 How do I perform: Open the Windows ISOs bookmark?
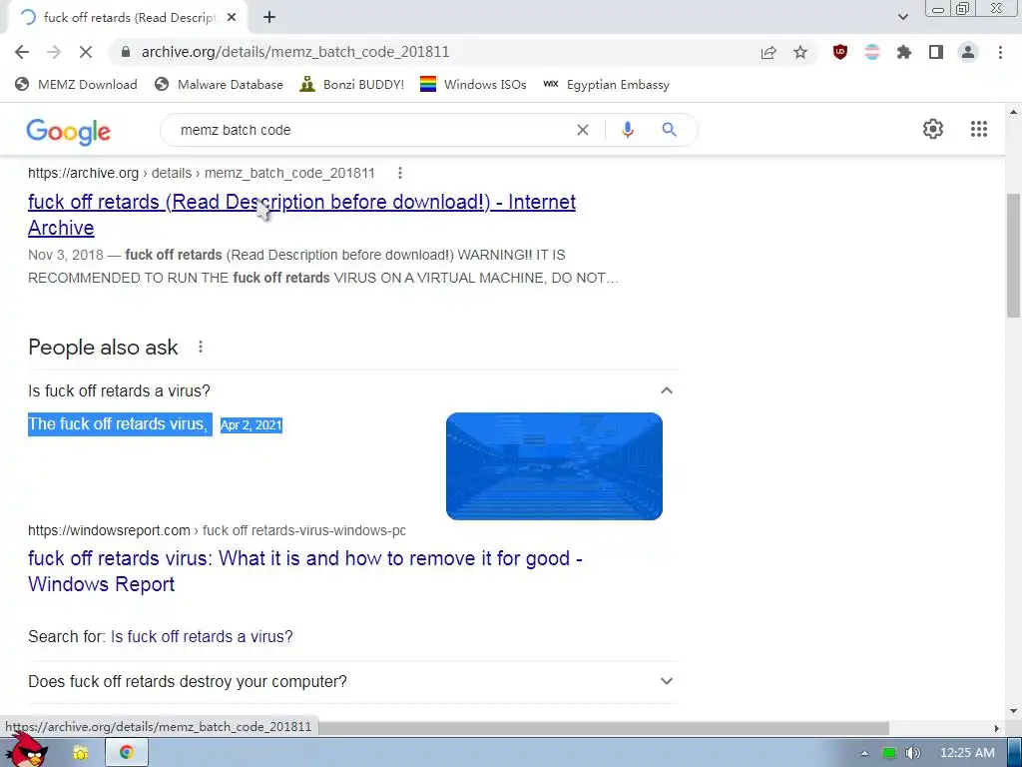coord(473,84)
